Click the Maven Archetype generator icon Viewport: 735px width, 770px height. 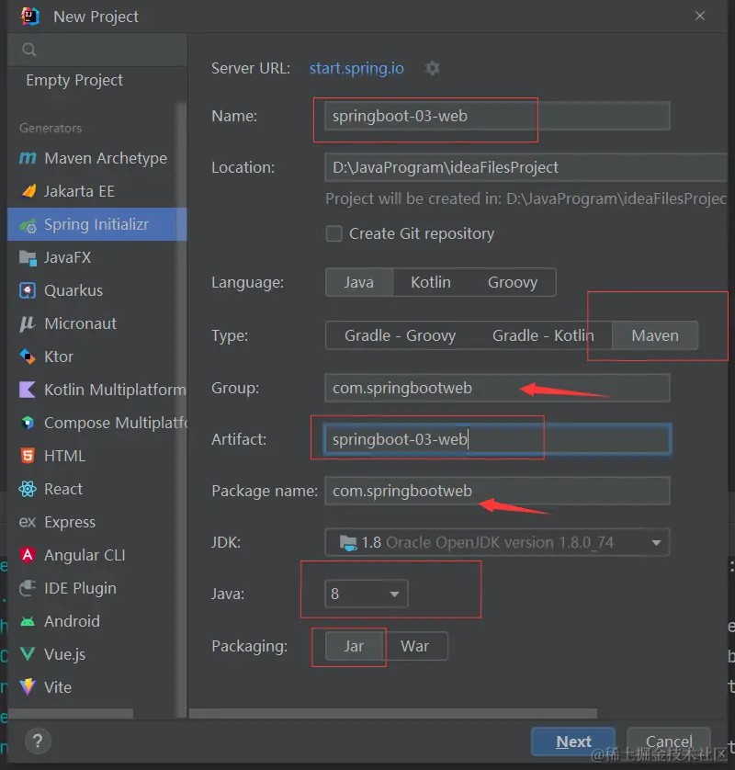pyautogui.click(x=28, y=158)
